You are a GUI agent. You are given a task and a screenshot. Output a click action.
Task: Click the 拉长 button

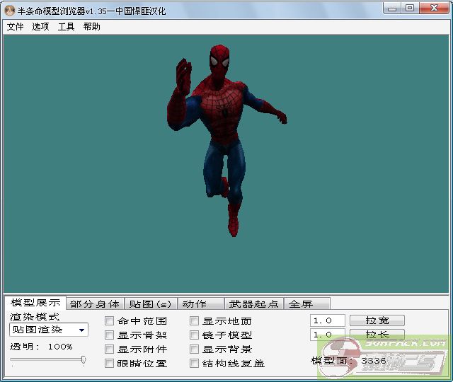377,335
